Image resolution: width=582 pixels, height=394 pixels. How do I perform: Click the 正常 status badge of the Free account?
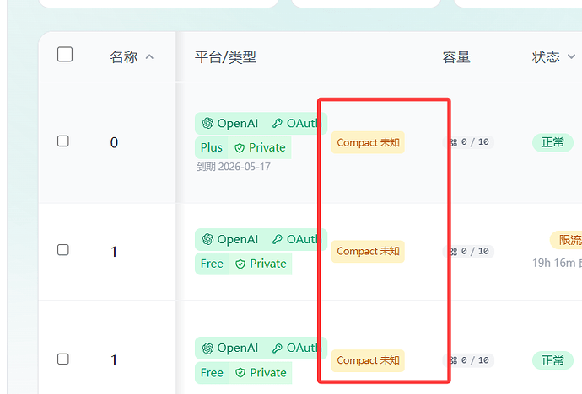tap(552, 360)
